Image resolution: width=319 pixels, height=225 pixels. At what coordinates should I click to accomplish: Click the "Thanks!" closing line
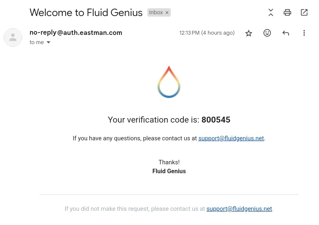[x=169, y=162]
